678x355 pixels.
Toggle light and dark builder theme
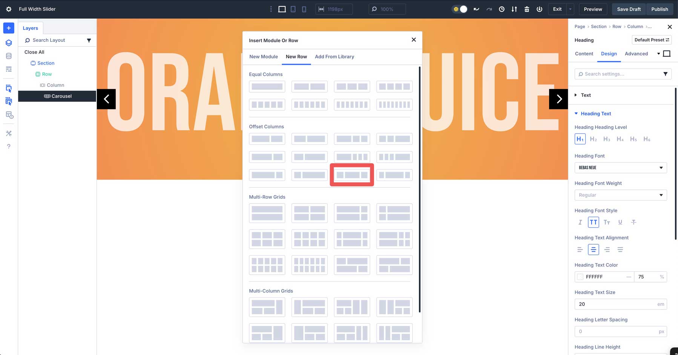coord(459,9)
